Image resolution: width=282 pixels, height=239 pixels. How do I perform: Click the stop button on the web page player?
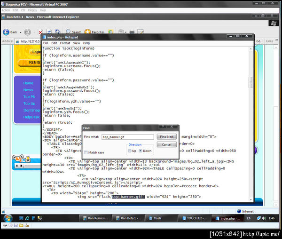tap(21, 166)
